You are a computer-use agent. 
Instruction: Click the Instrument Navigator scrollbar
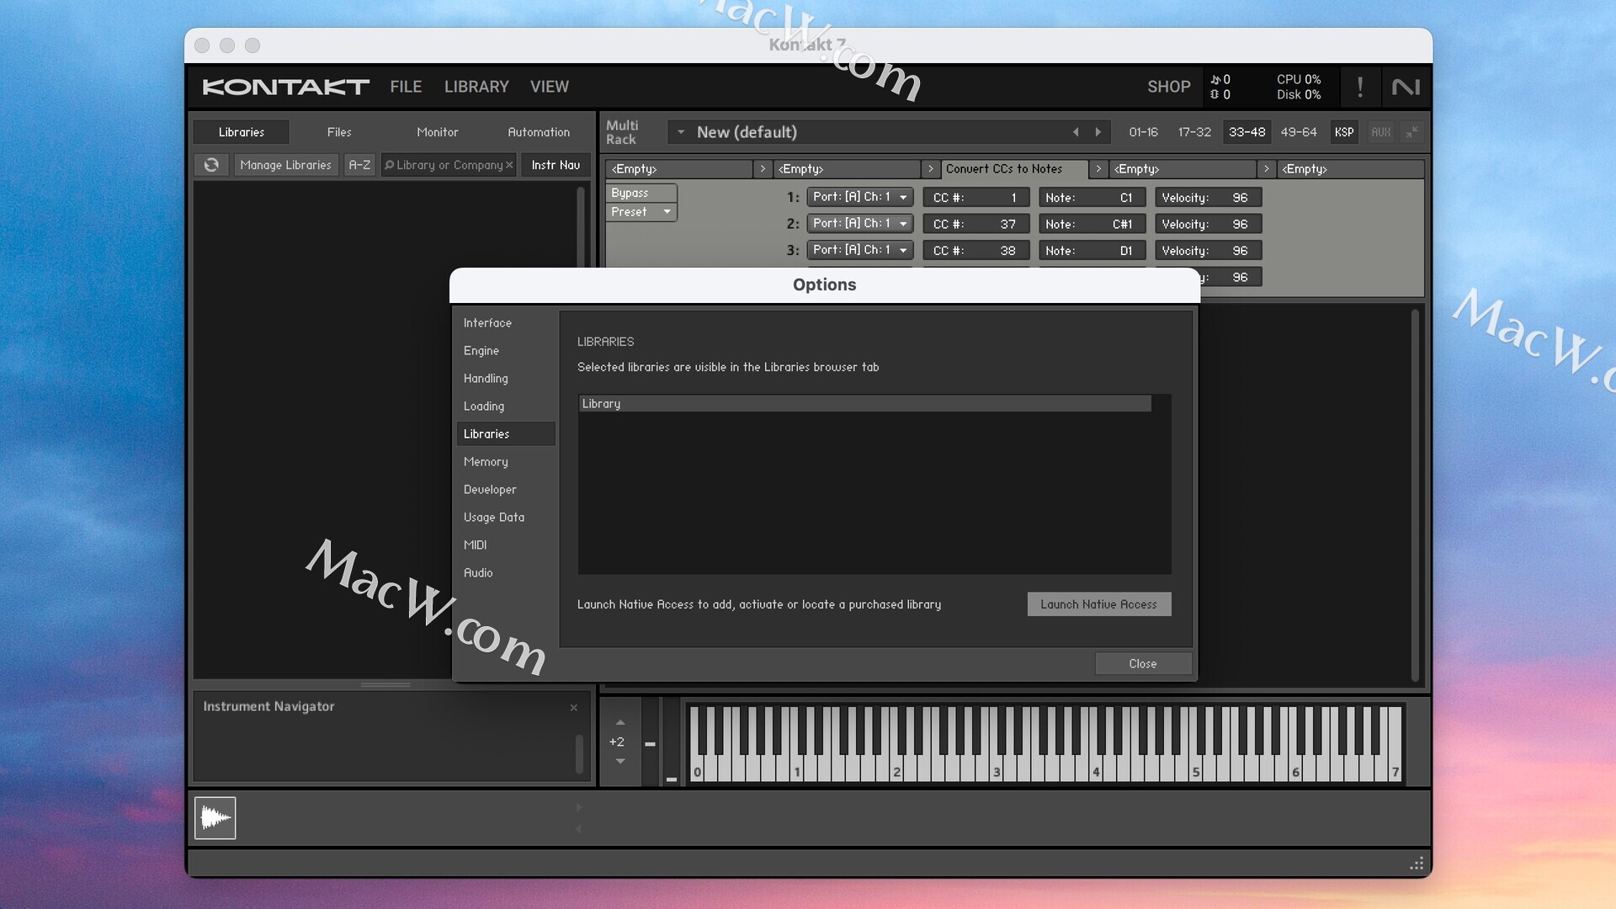[579, 754]
